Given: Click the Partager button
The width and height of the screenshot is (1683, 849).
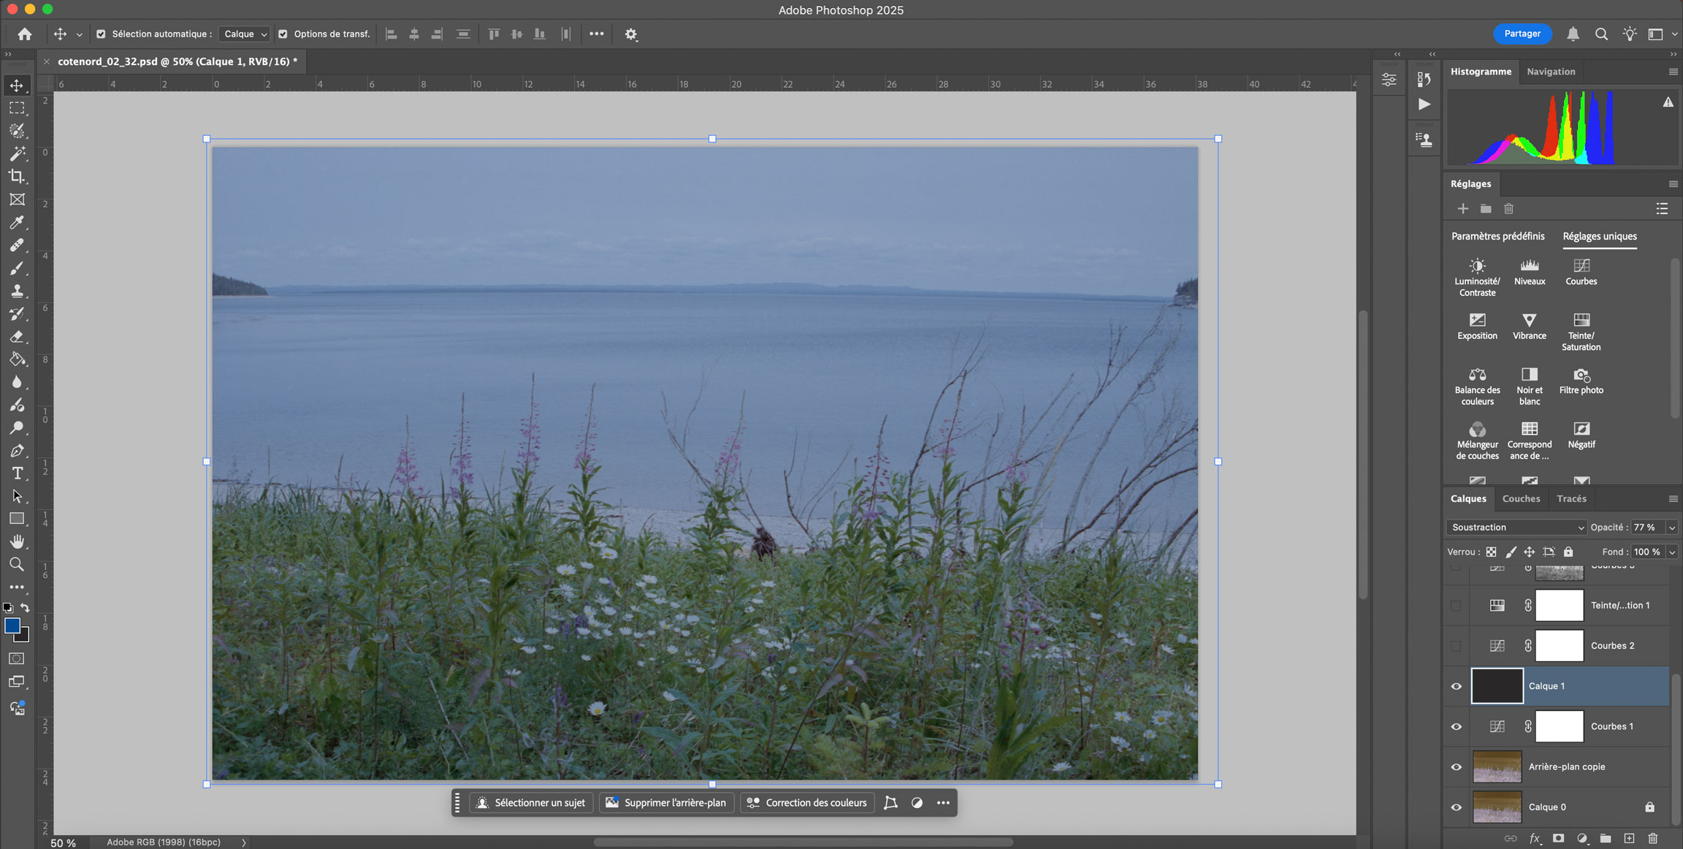Looking at the screenshot, I should (x=1522, y=34).
